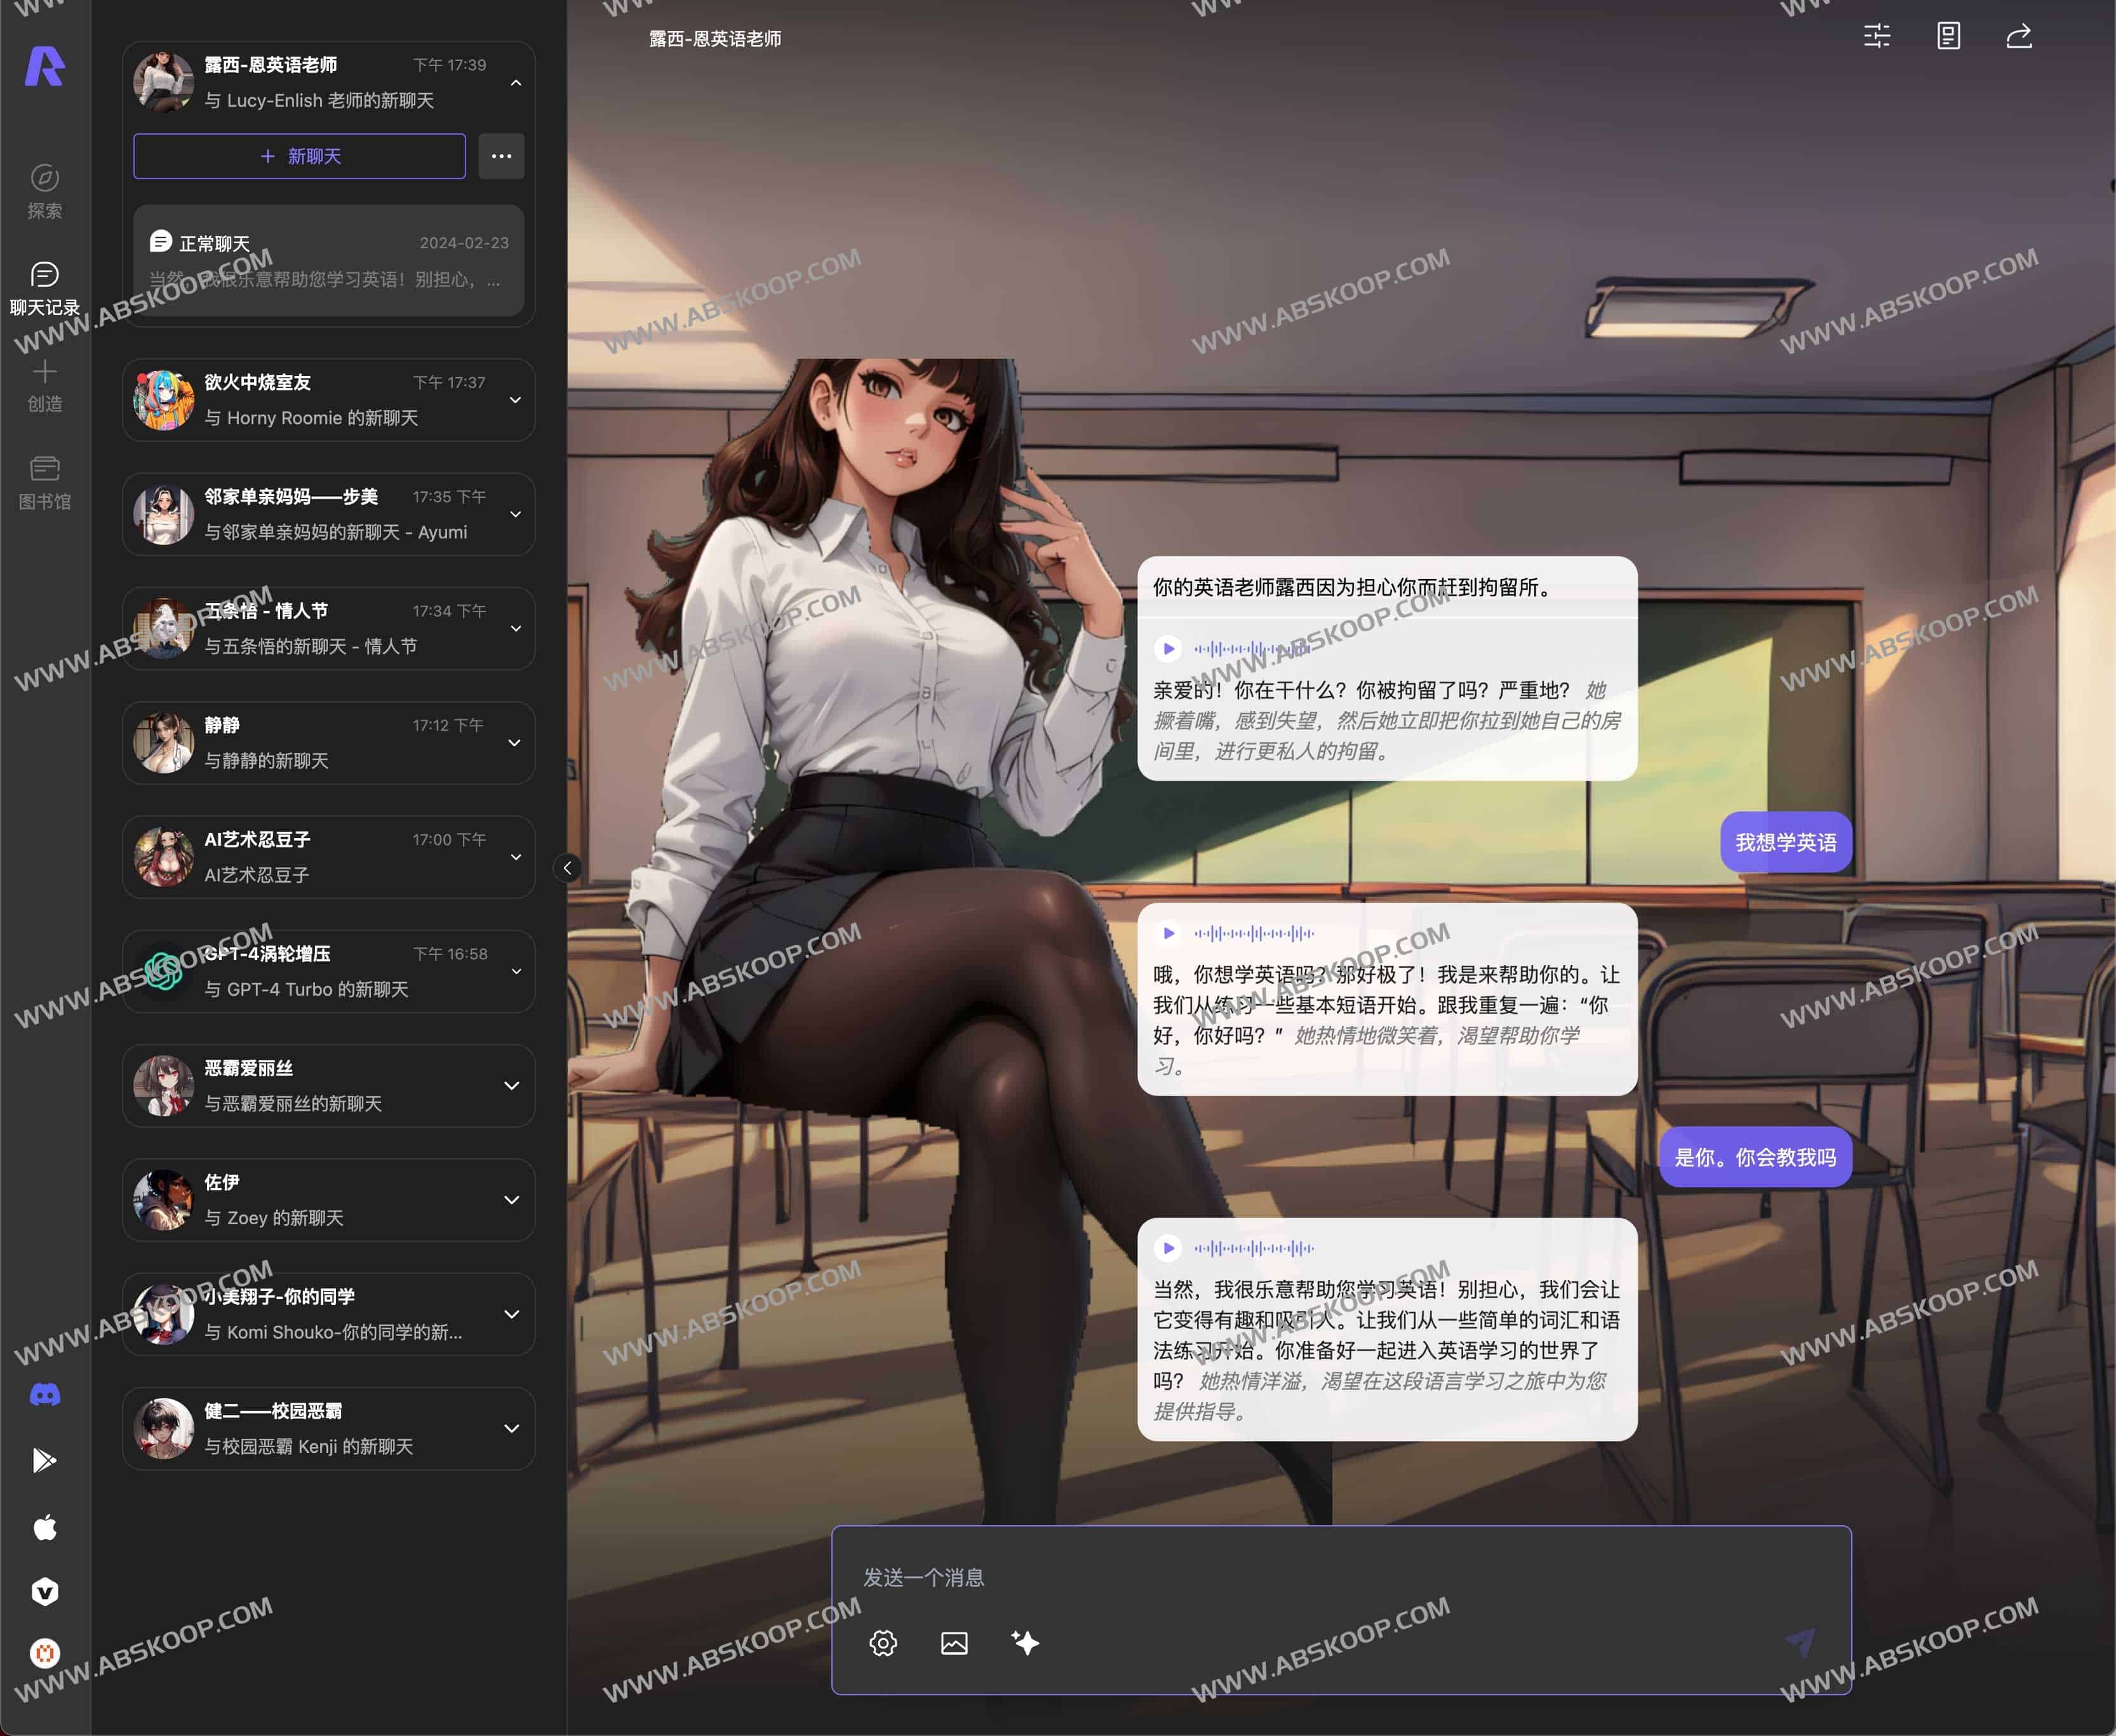Collapse the 露西-恩英语老师 chat group
This screenshot has width=2116, height=1736.
point(515,83)
